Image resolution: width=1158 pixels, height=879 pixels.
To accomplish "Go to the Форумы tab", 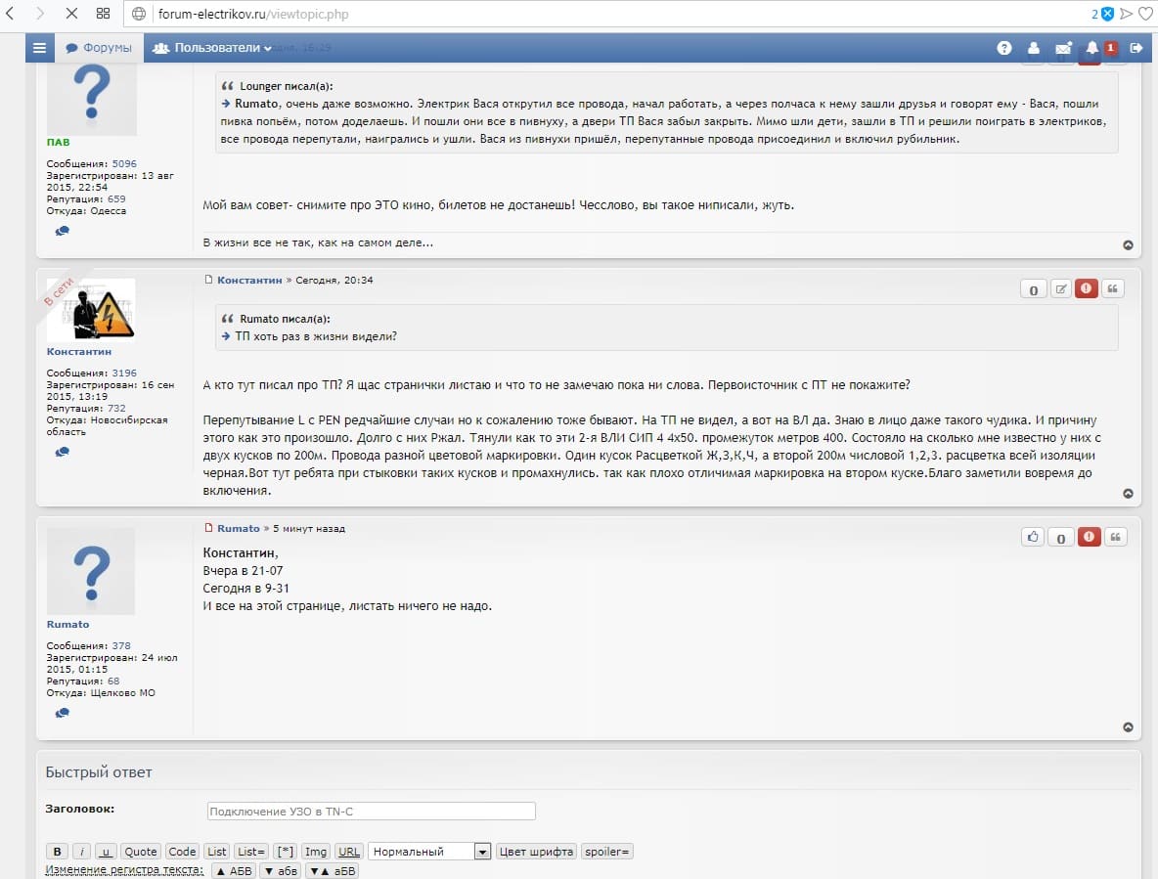I will (x=99, y=48).
